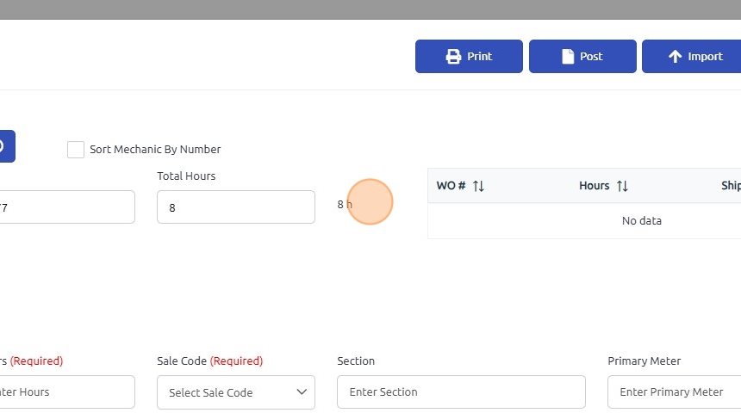Click the No data table row
This screenshot has width=741, height=413.
click(x=642, y=221)
